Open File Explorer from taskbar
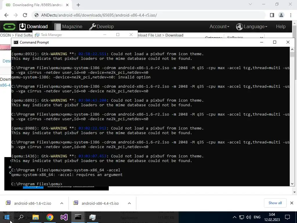This screenshot has height=223, width=297. click(35, 217)
